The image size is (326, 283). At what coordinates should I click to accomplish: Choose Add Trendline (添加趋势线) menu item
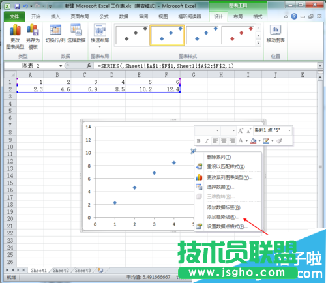tap(228, 217)
